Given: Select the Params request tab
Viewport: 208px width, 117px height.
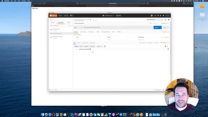Looking at the screenshot, I should pyautogui.click(x=76, y=32).
